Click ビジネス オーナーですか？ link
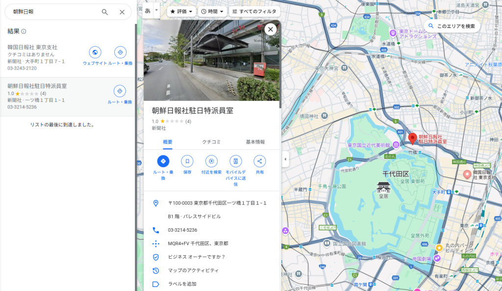 click(196, 257)
